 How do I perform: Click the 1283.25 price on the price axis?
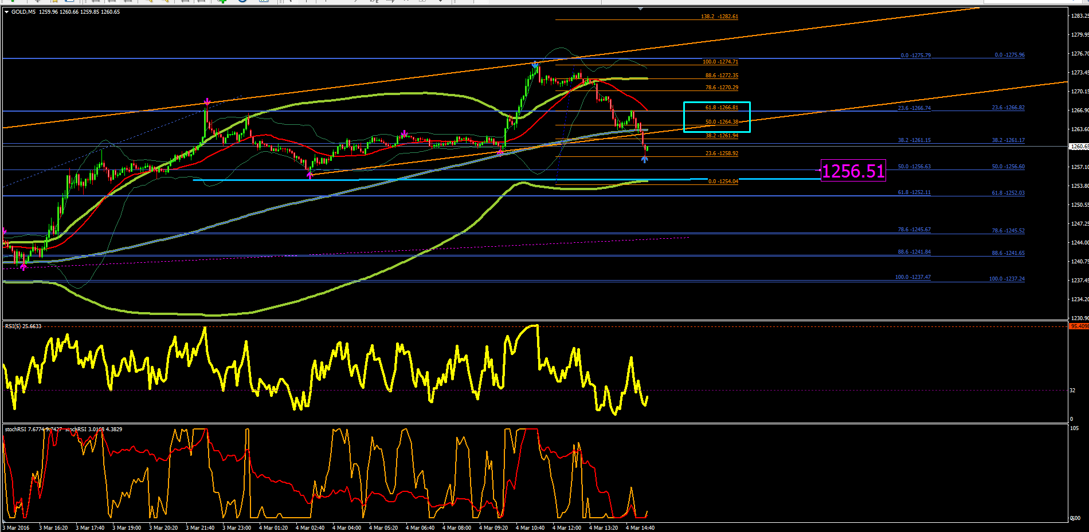coord(1080,16)
